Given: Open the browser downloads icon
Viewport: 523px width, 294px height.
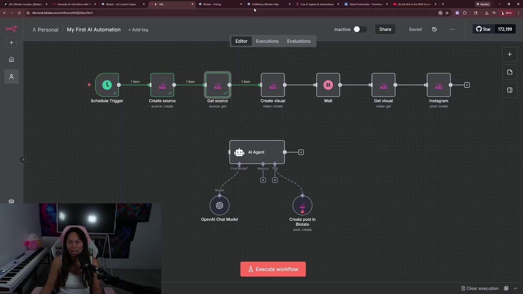Looking at the screenshot, I should [486, 13].
